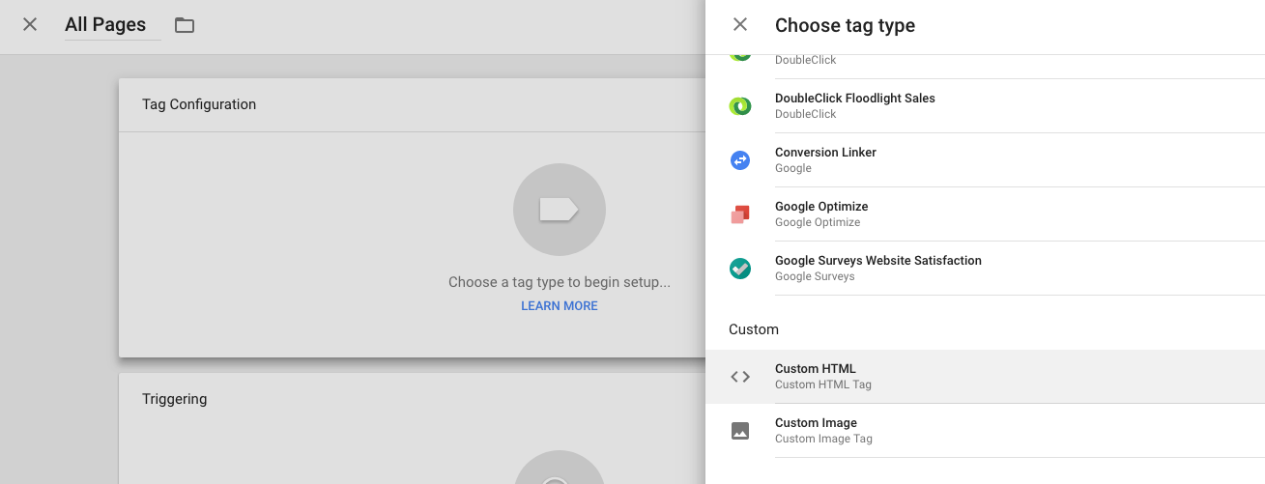The width and height of the screenshot is (1265, 484).
Task: Edit the All Pages tag name field
Action: [112, 25]
